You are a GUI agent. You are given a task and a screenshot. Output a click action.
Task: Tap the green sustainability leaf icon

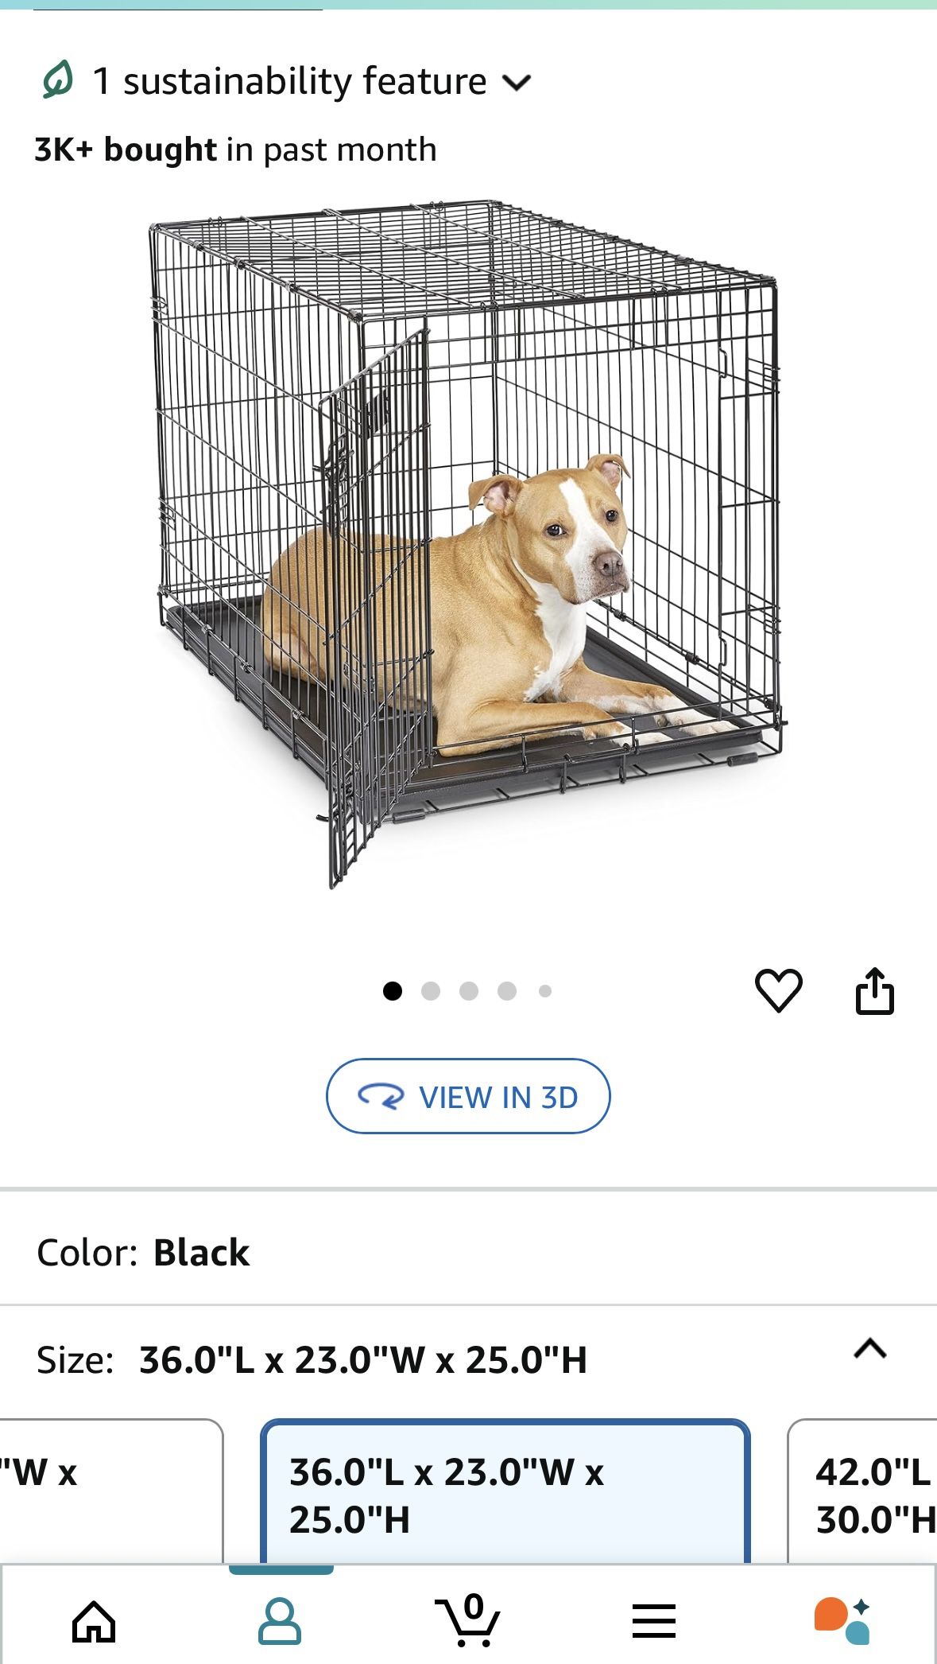(x=57, y=80)
